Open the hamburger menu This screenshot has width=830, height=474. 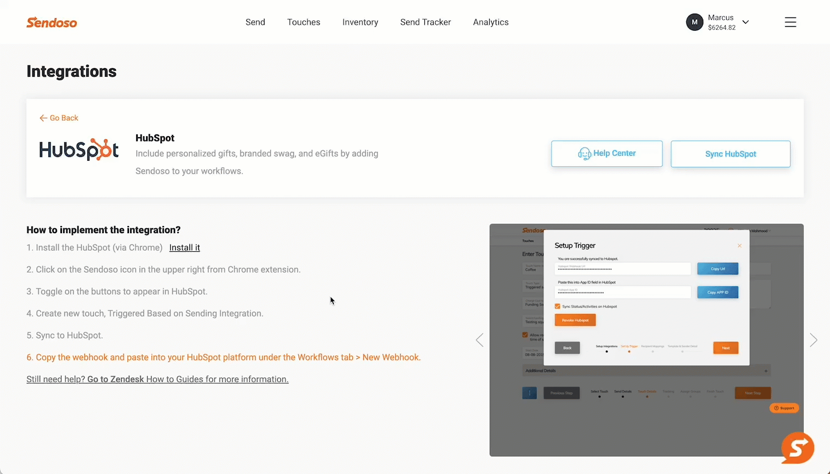tap(790, 22)
